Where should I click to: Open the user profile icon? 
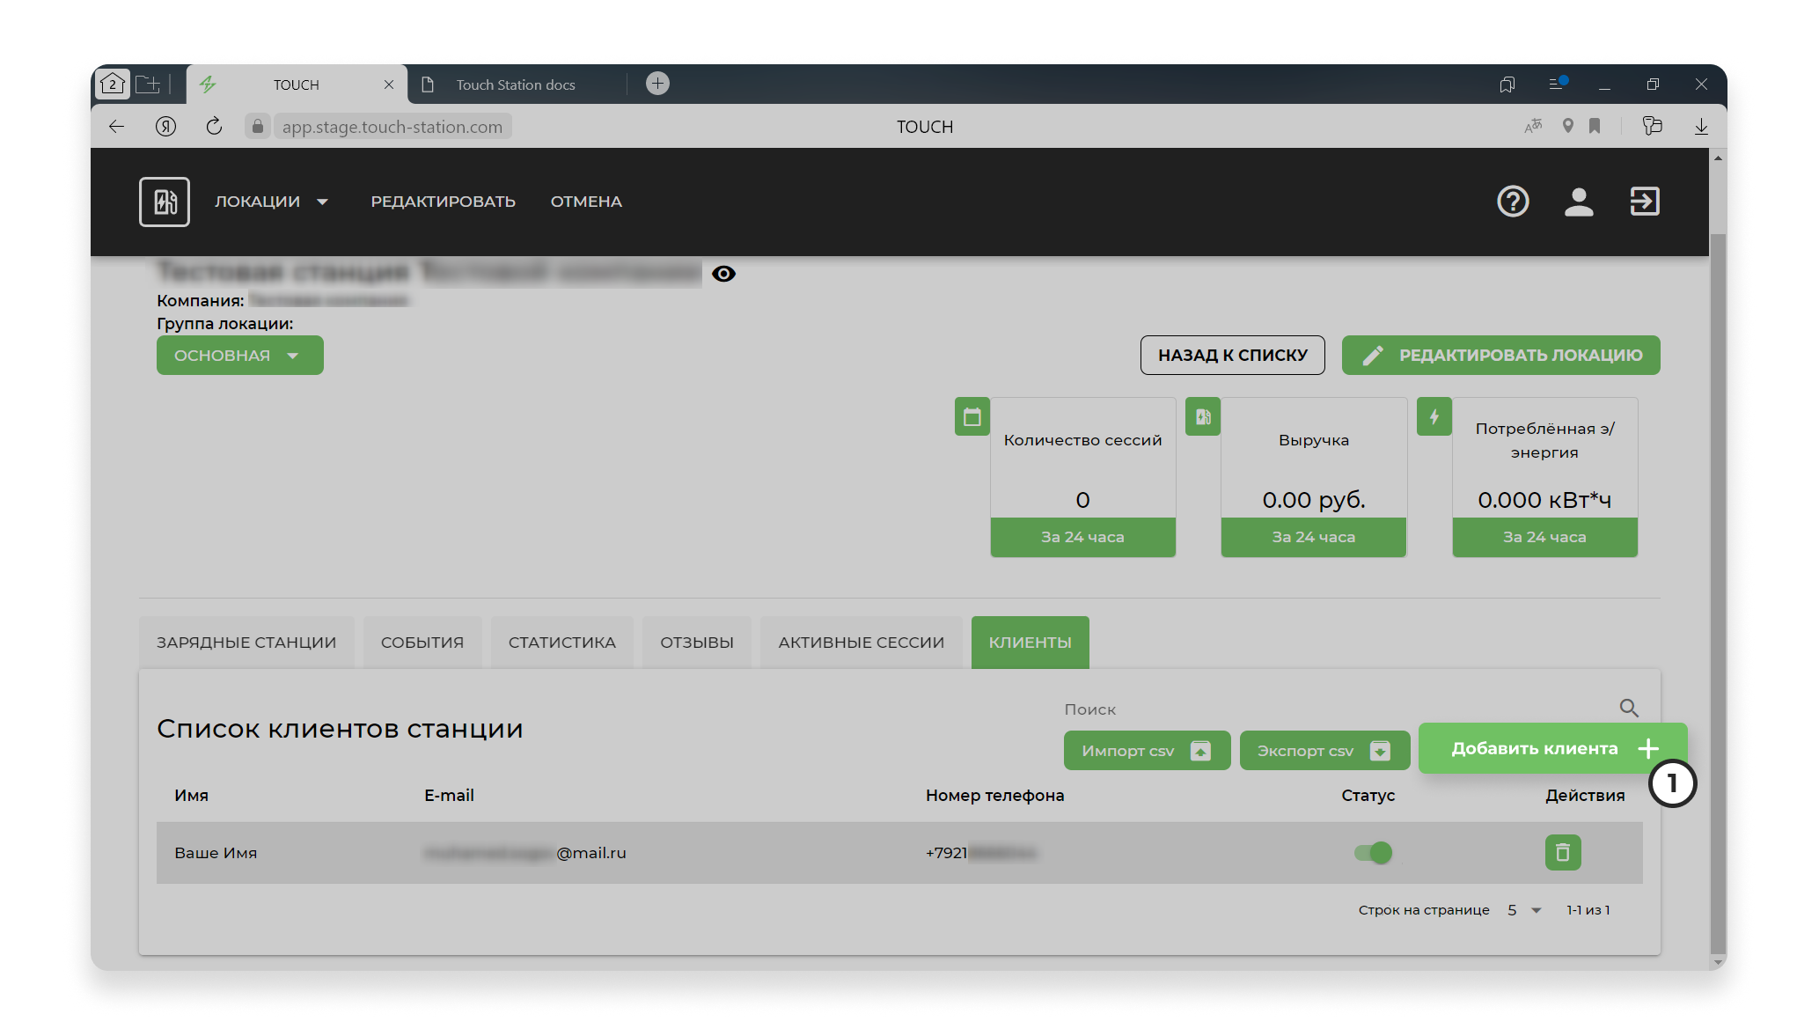pyautogui.click(x=1579, y=202)
